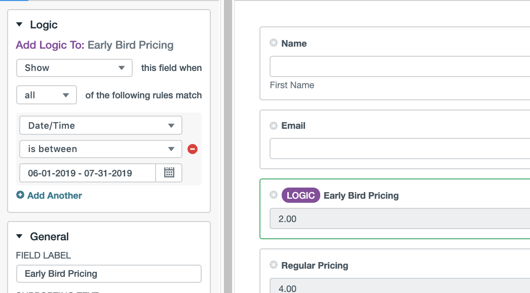Remove the Date/Time rule via red minus icon
The width and height of the screenshot is (530, 293).
coord(193,149)
